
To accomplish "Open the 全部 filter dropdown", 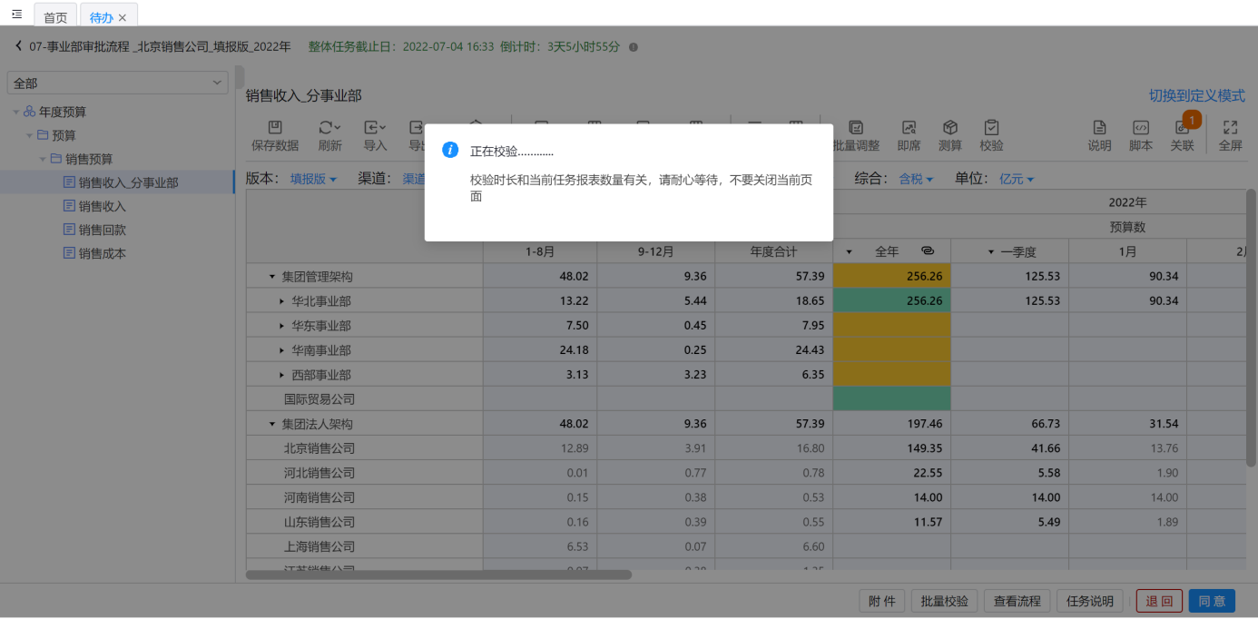I will tap(117, 83).
